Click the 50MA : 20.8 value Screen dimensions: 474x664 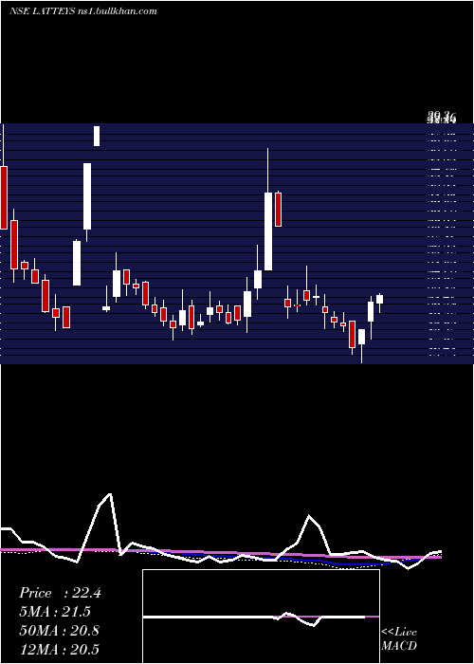(59, 631)
